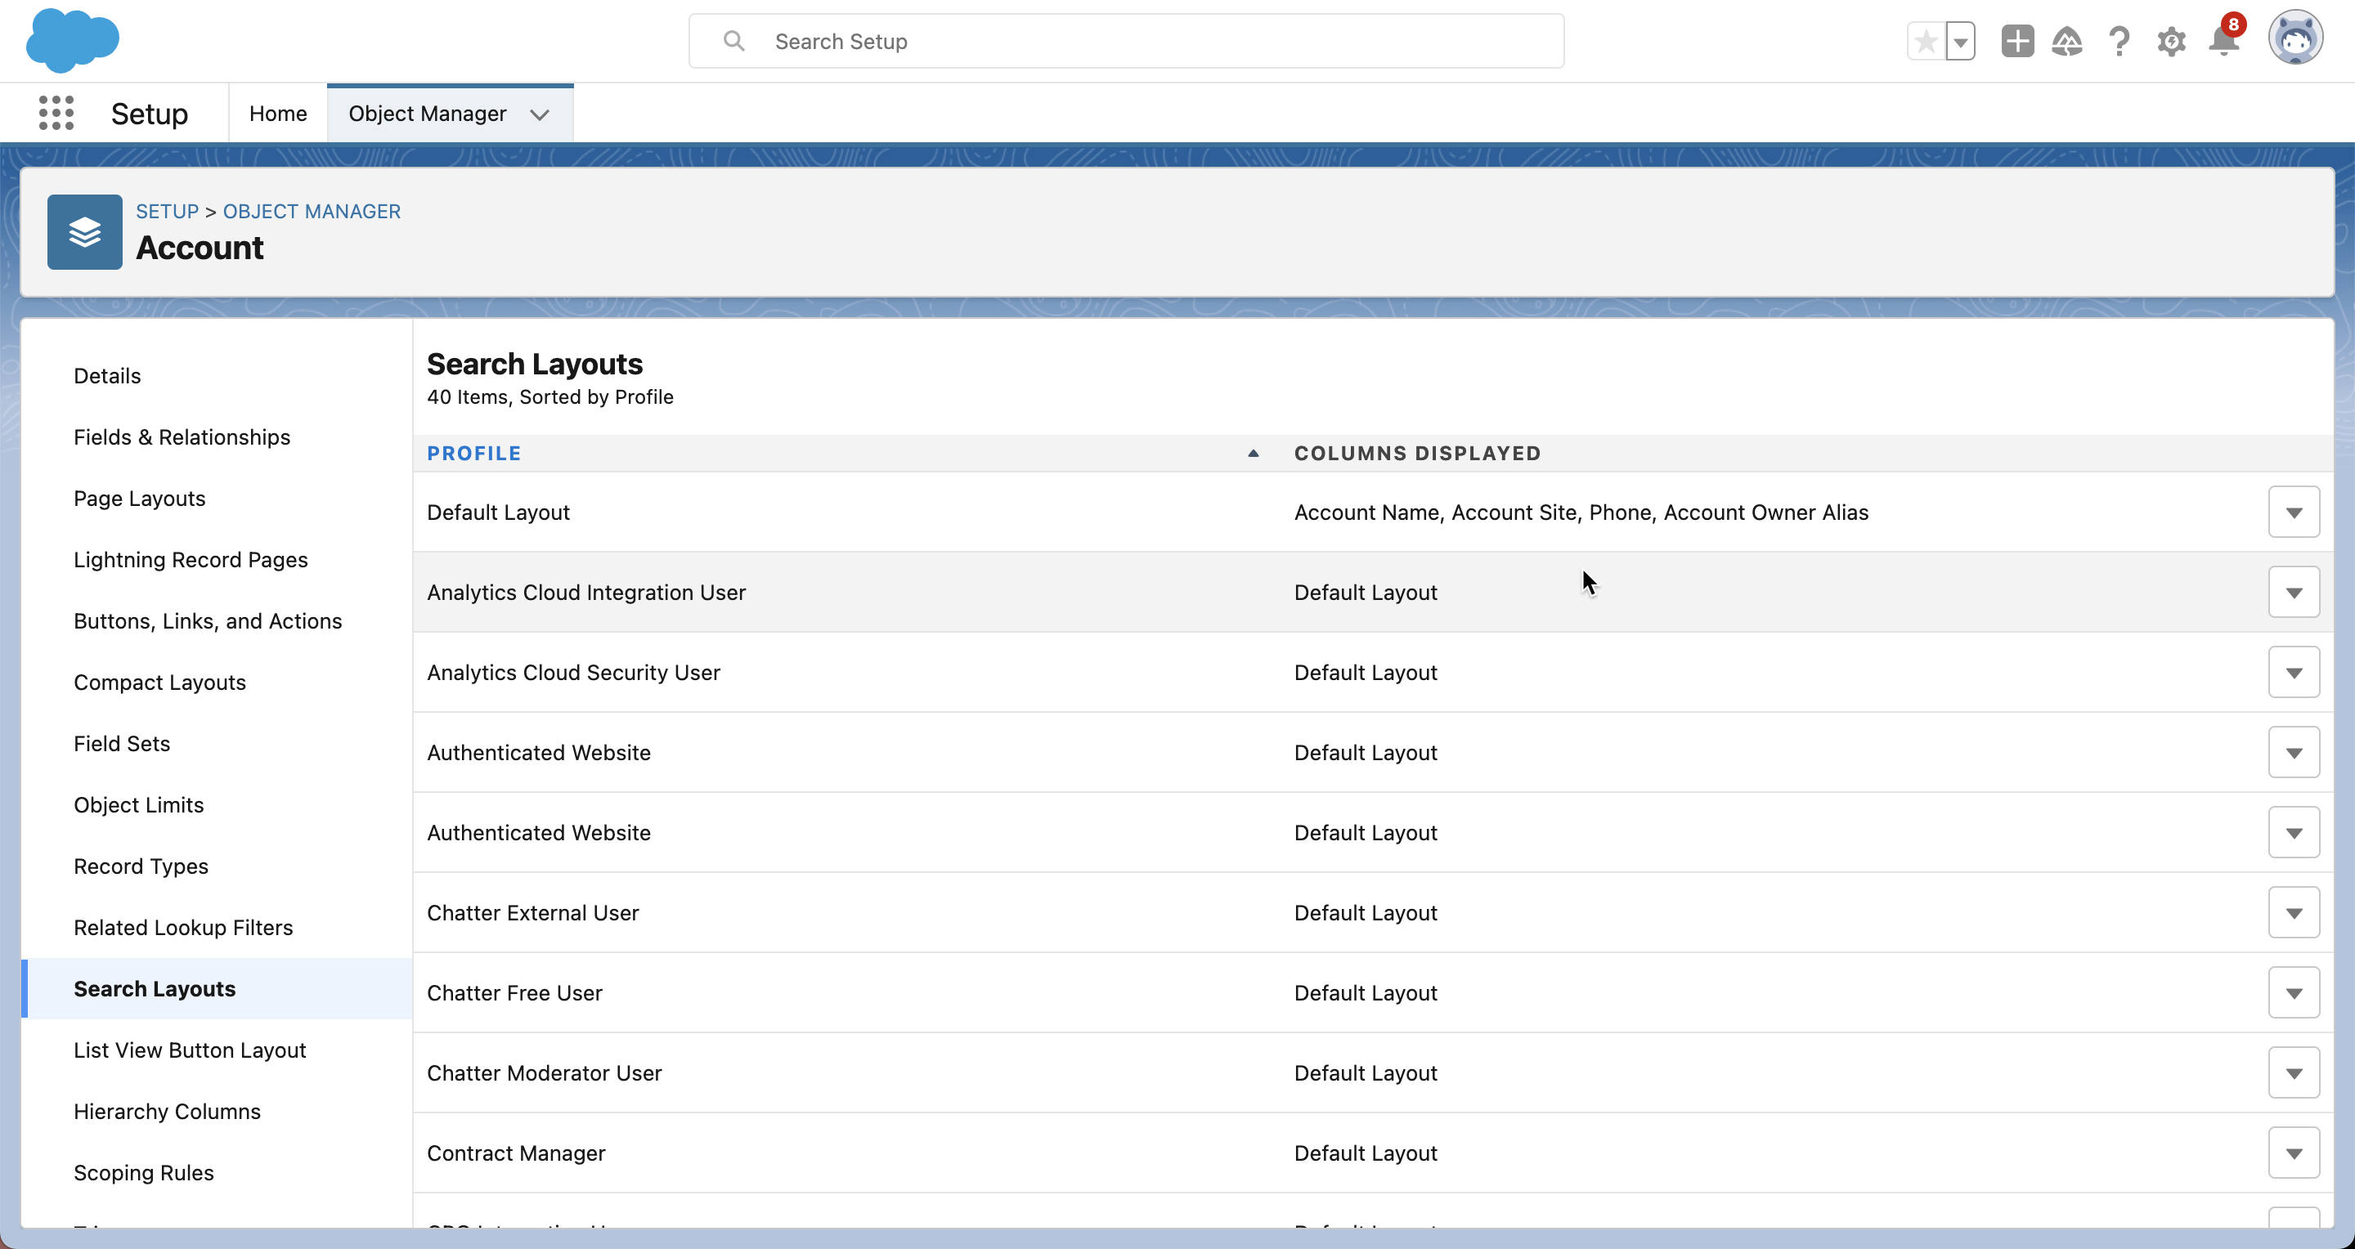Go to Page Layouts

[139, 498]
